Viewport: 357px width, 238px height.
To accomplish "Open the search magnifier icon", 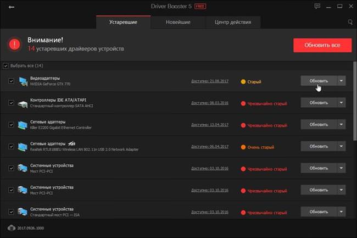I will (350, 22).
